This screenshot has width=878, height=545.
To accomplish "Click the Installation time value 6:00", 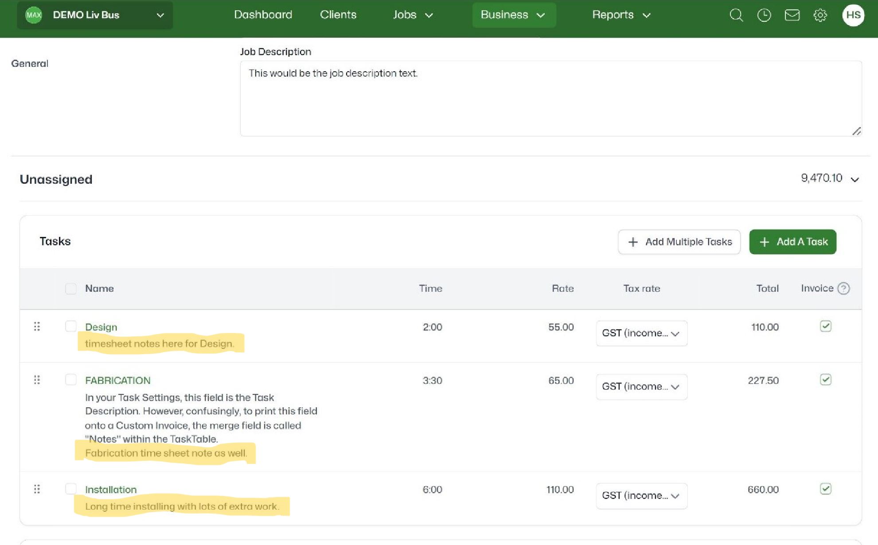I will (432, 490).
